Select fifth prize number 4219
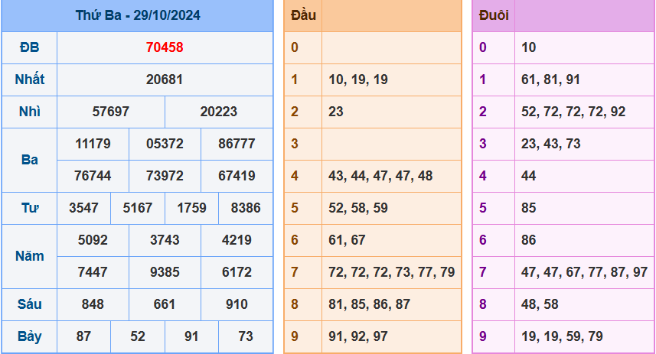The width and height of the screenshot is (656, 354). tap(237, 240)
